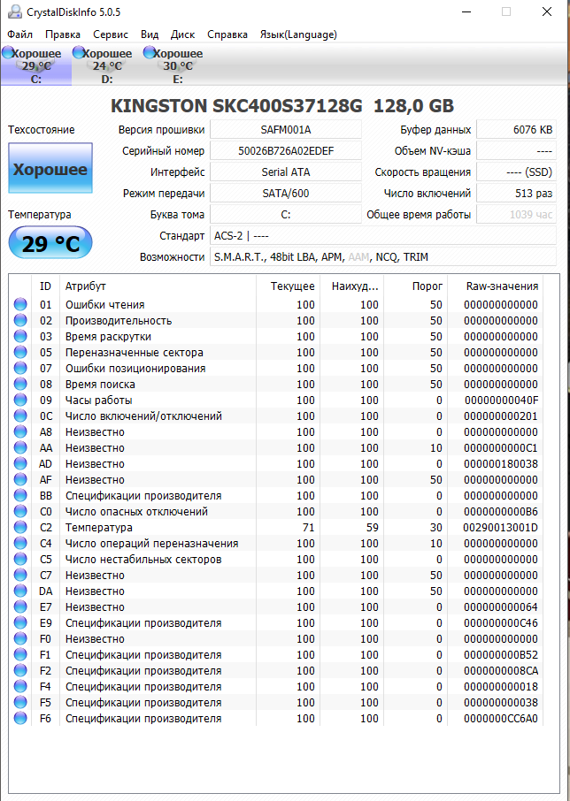
Task: Click the CrystalDiskInfo app icon in title bar
Action: click(x=15, y=11)
